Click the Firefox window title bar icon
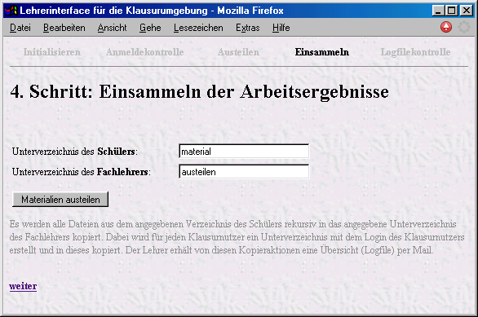The image size is (478, 317). tap(11, 11)
